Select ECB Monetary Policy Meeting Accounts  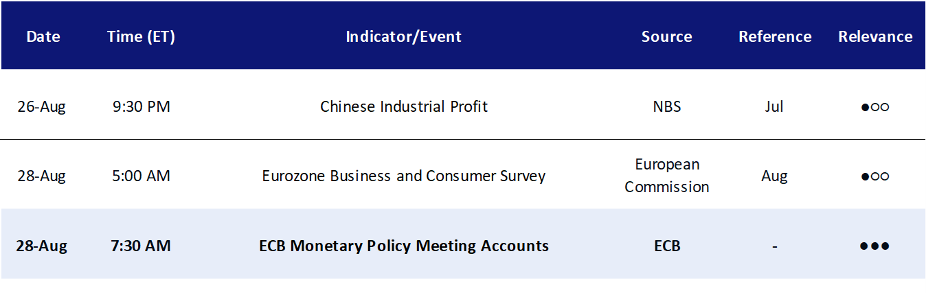point(404,245)
